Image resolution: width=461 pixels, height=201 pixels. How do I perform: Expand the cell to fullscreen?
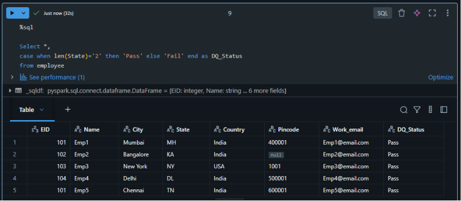tap(432, 13)
